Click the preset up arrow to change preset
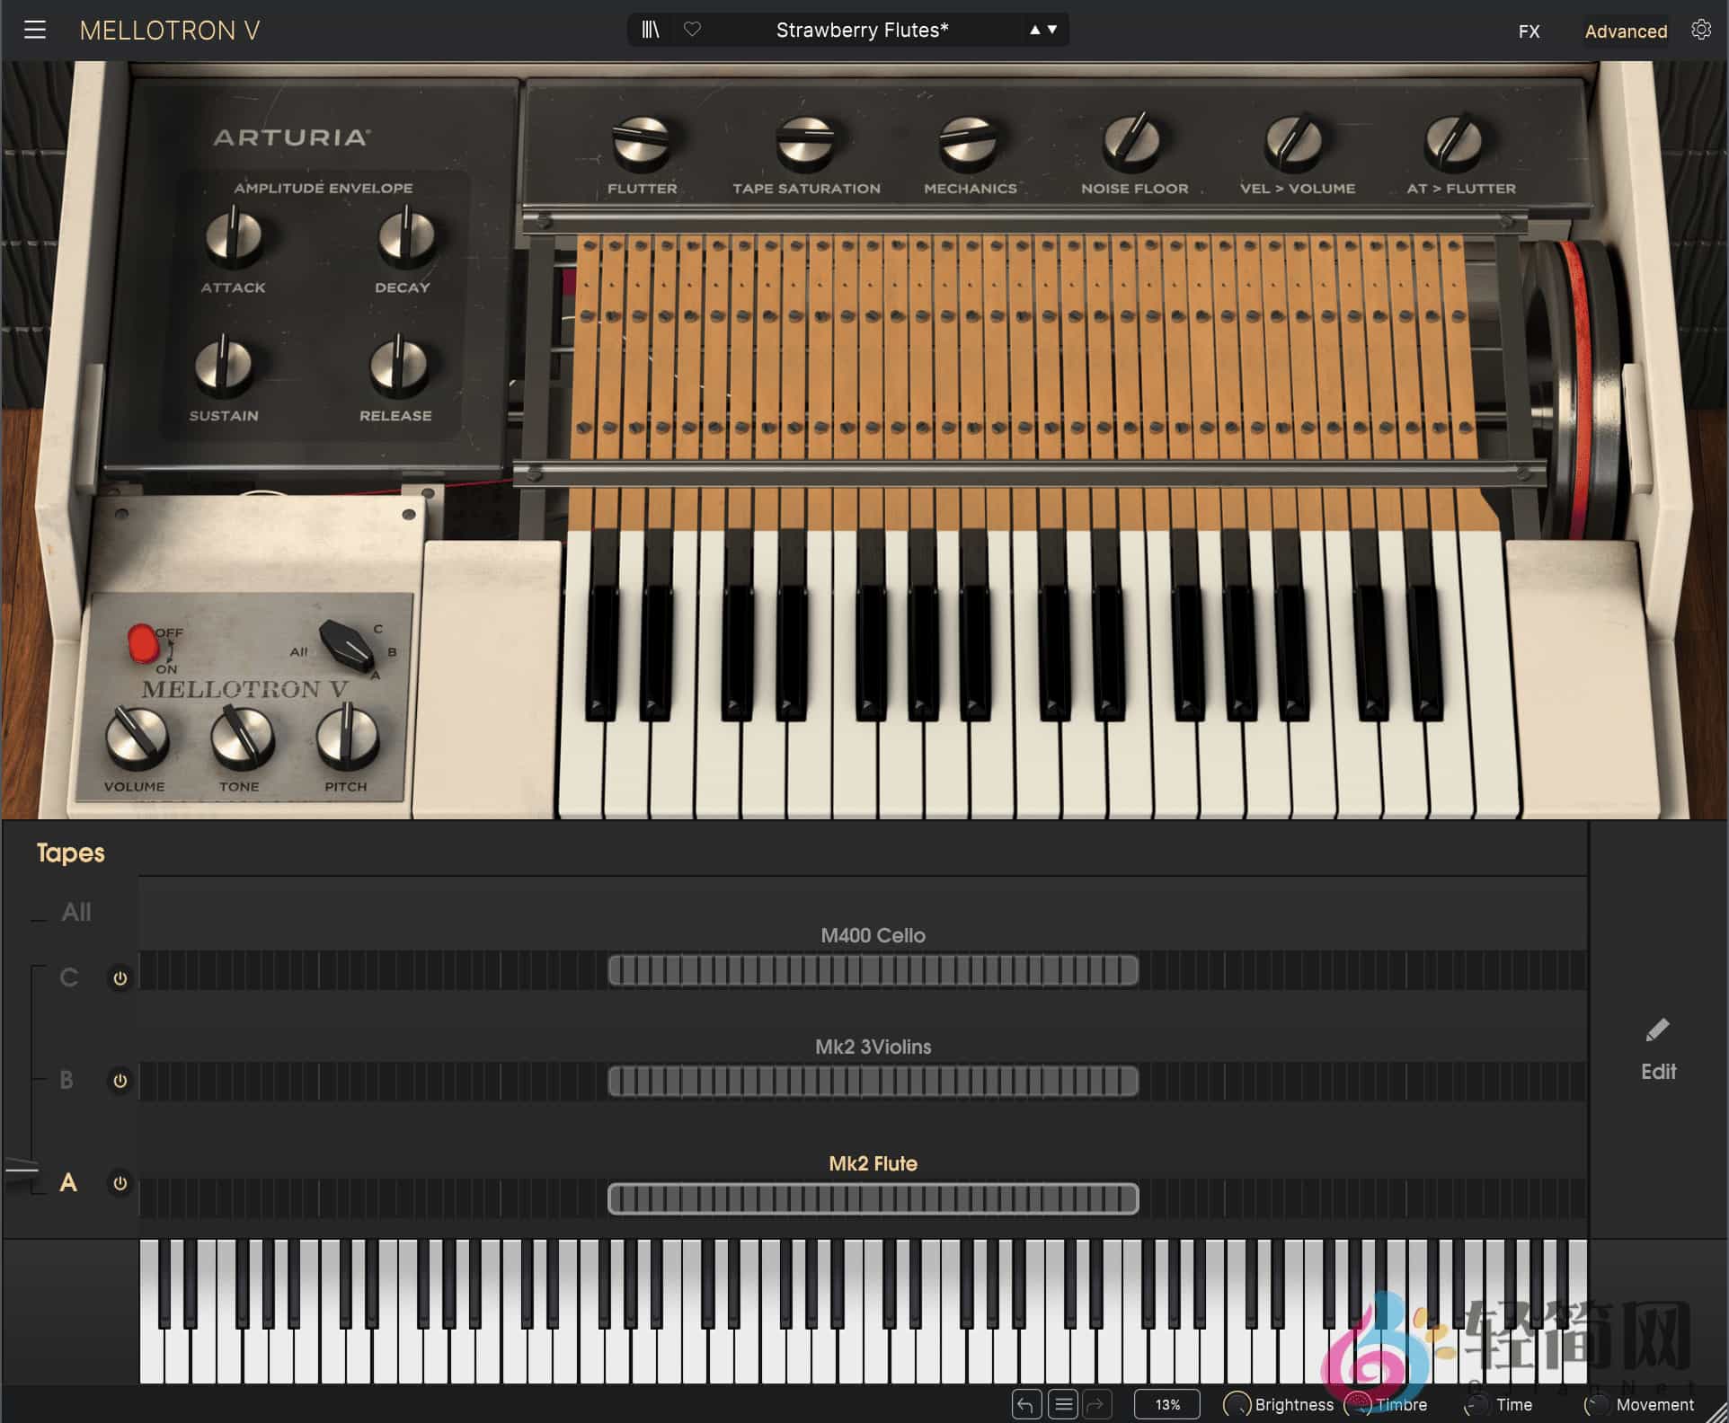Viewport: 1729px width, 1423px height. (1035, 29)
